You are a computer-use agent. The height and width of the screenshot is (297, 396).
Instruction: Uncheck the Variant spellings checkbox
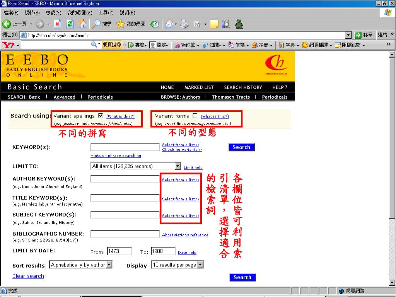[x=101, y=116]
